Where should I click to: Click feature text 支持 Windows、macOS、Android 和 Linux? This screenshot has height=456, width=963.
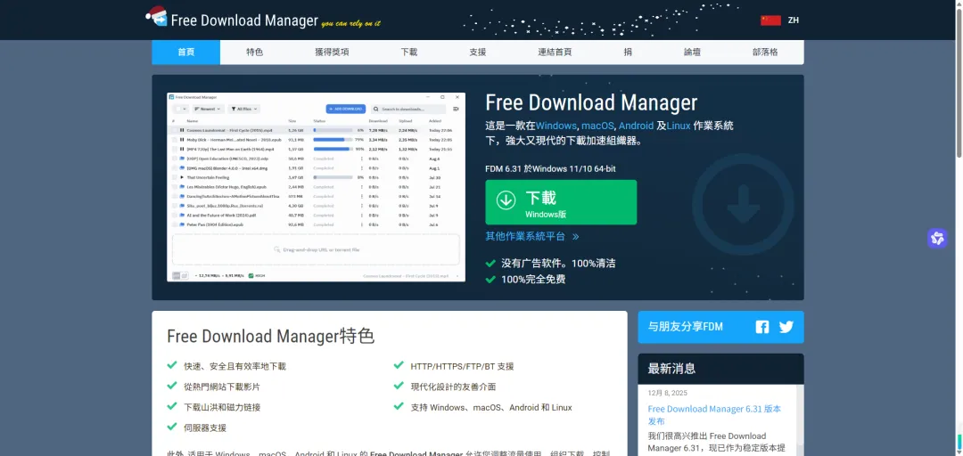[x=491, y=408]
